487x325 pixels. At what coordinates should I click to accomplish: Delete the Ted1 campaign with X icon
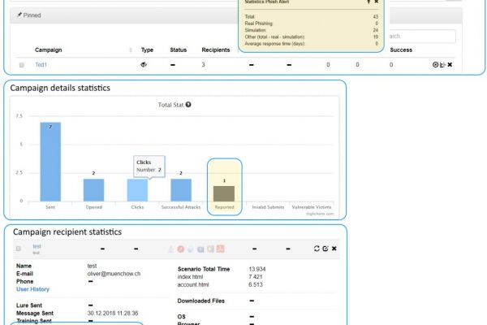point(450,64)
